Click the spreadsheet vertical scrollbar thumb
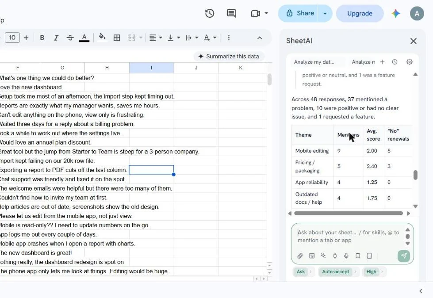The height and width of the screenshot is (298, 433). pyautogui.click(x=269, y=80)
